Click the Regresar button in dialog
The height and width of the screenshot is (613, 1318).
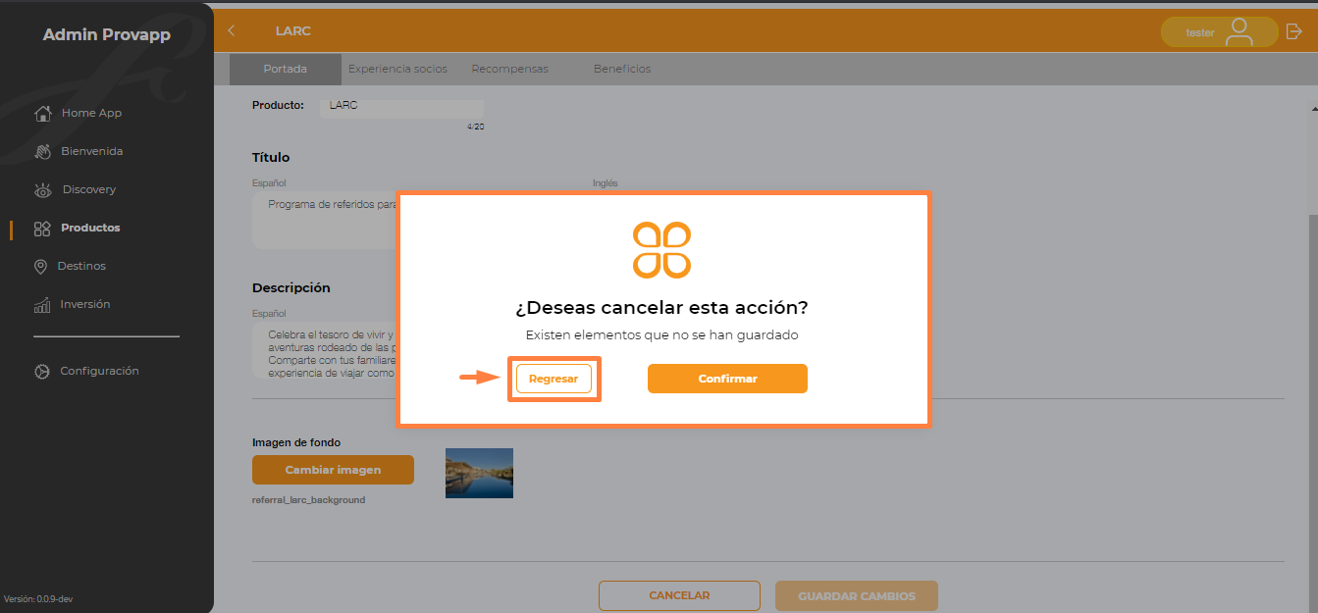pos(554,379)
